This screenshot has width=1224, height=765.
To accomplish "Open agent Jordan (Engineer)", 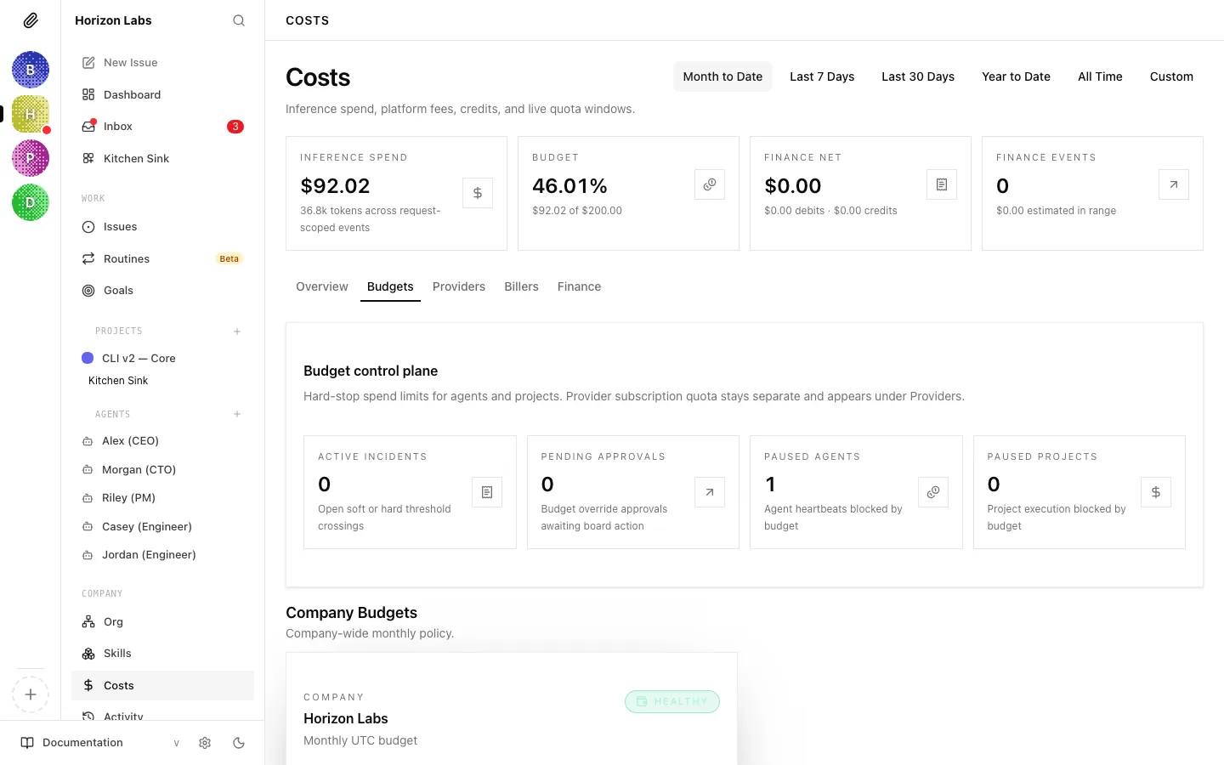I will [x=162, y=555].
